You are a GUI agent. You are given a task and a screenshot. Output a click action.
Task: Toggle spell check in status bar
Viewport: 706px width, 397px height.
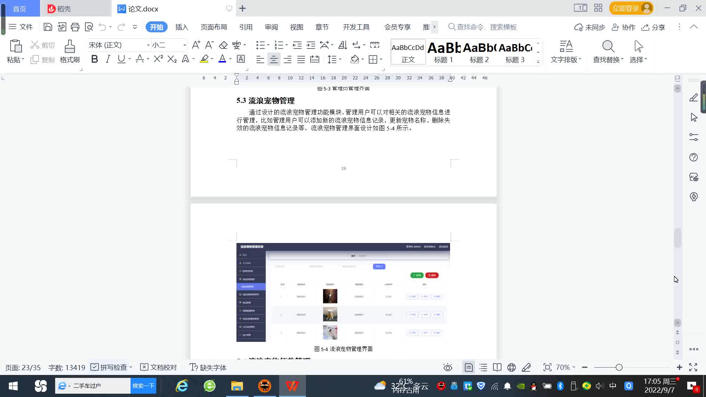109,367
